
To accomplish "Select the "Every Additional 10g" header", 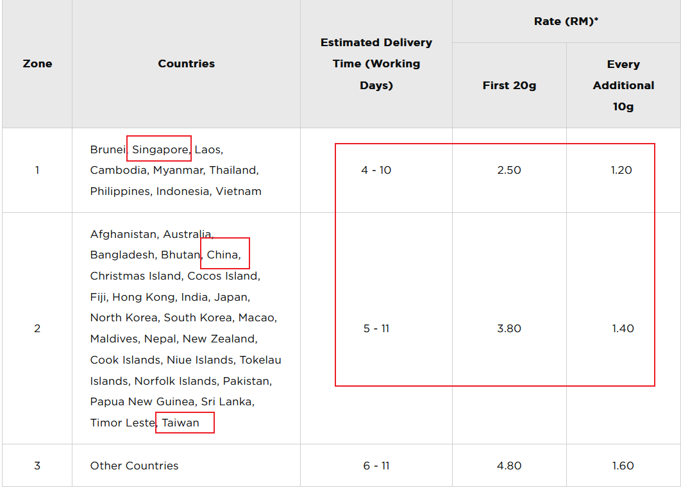I will (623, 85).
